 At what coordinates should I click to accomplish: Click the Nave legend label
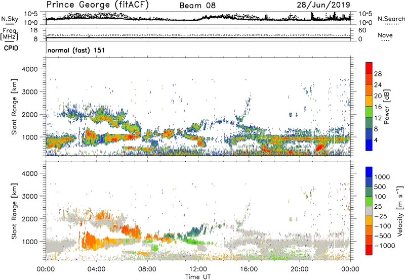click(x=385, y=35)
